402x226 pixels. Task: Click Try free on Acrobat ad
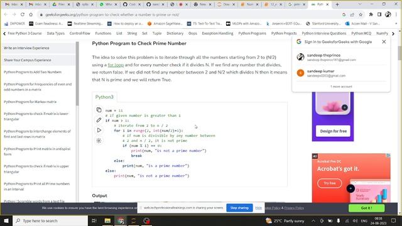pyautogui.click(x=329, y=183)
